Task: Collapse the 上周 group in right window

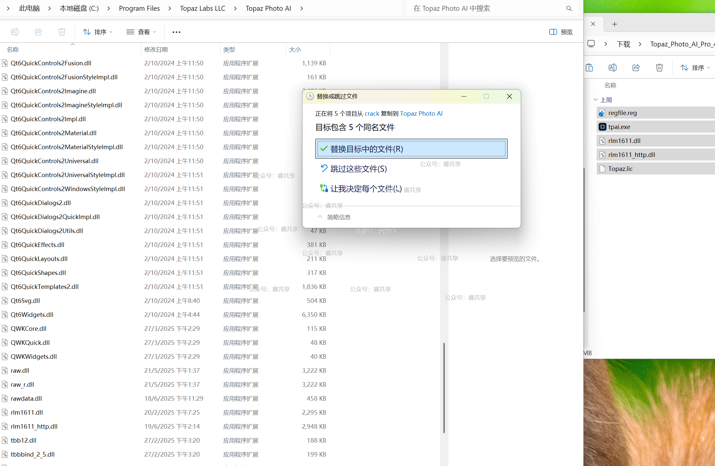Action: 595,100
